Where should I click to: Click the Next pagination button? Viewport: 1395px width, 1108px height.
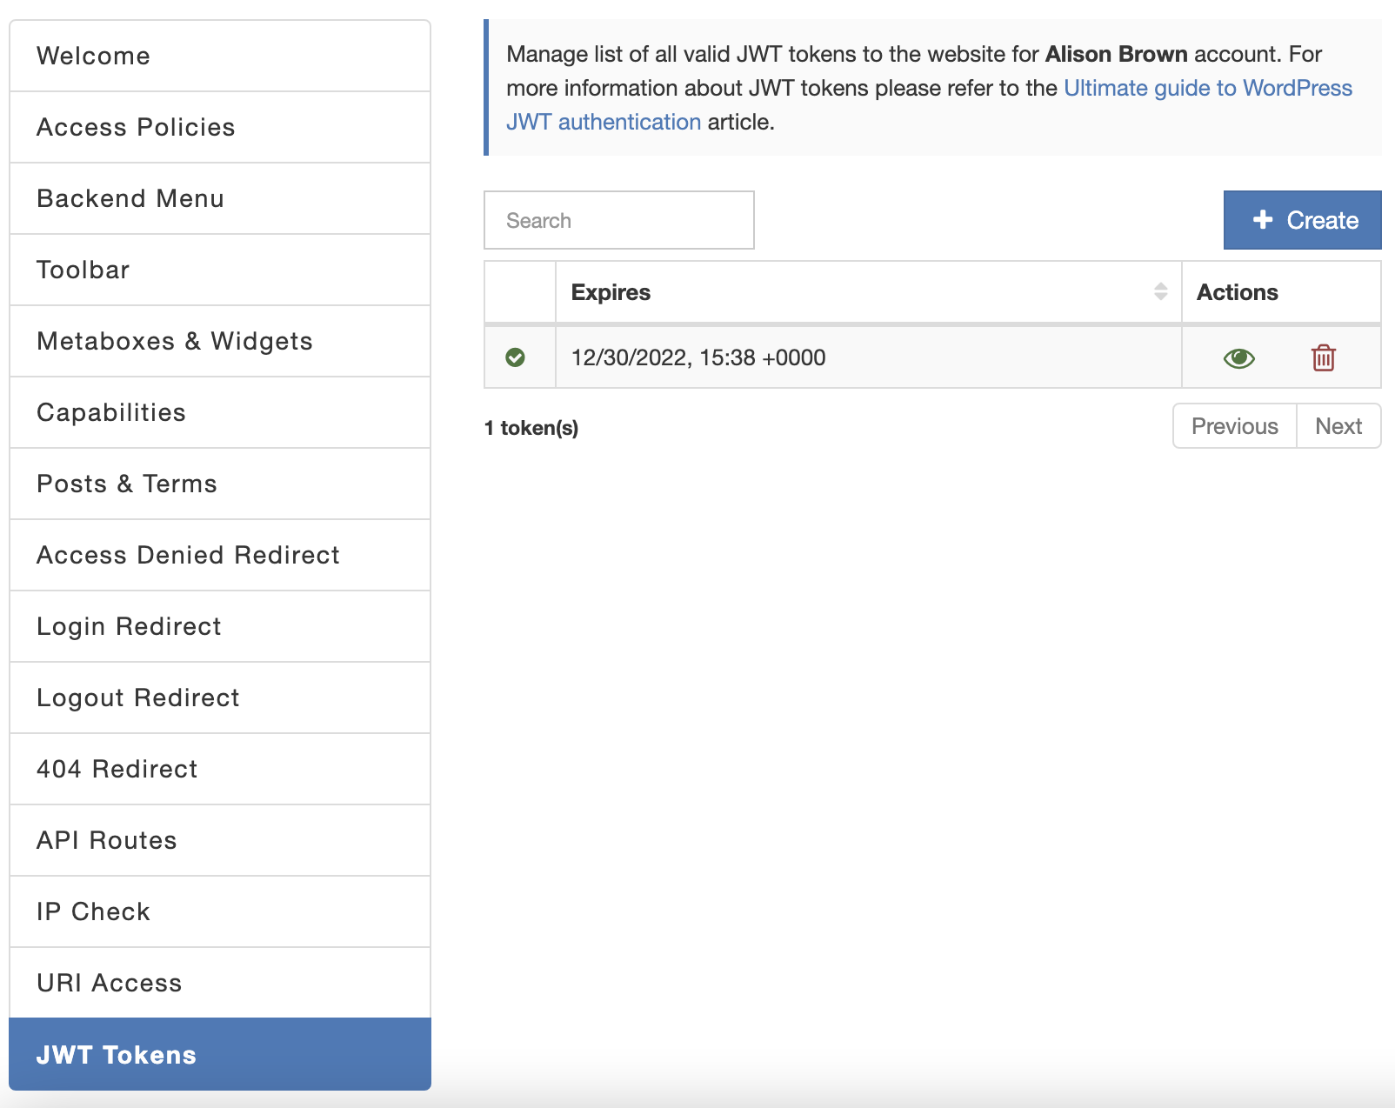click(1338, 426)
